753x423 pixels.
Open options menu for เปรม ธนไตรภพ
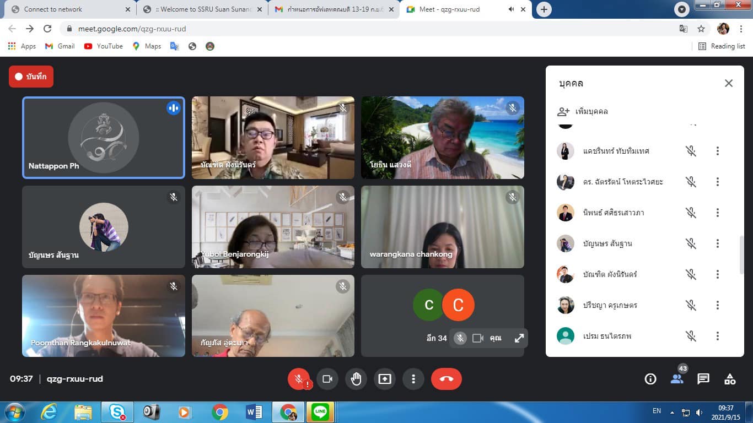tap(717, 336)
